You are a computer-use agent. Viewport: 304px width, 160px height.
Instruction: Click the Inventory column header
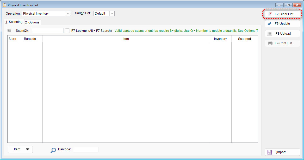coord(220,39)
